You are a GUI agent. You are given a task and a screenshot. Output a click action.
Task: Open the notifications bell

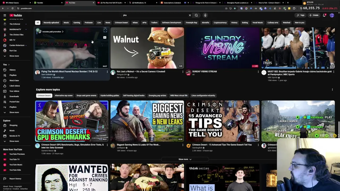324,15
